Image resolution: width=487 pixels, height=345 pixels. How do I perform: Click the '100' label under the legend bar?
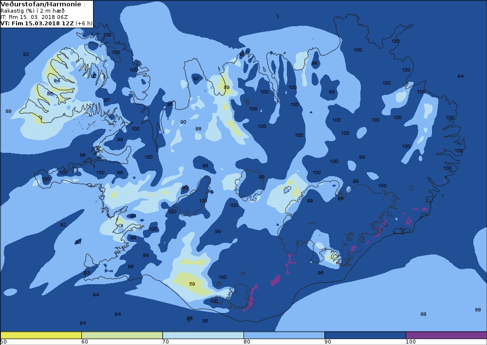(411, 342)
